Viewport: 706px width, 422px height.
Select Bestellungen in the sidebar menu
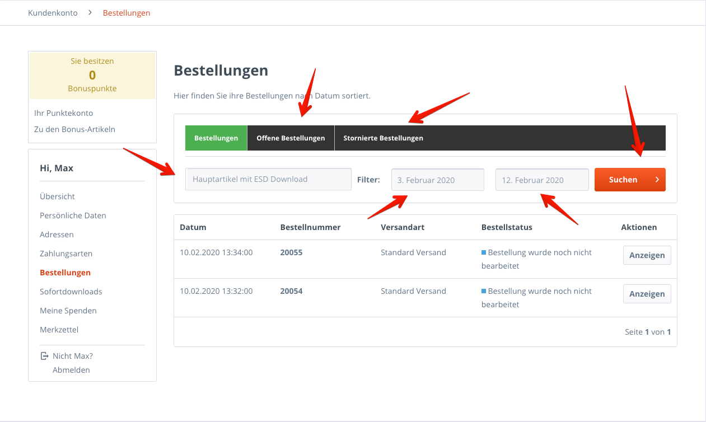coord(65,273)
